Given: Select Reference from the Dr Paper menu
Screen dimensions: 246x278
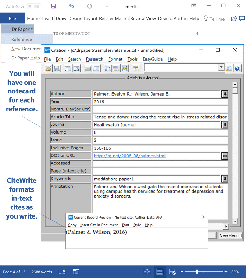Looking at the screenshot, I should (x=21, y=39).
